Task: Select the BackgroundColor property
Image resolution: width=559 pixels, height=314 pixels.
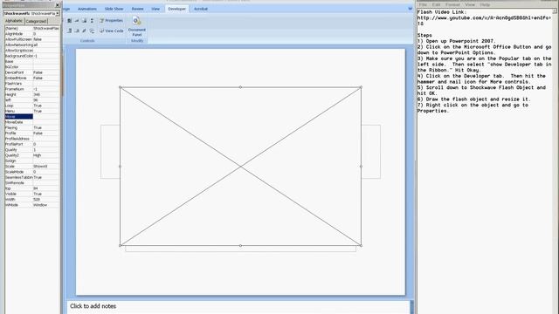Action: 32,56
